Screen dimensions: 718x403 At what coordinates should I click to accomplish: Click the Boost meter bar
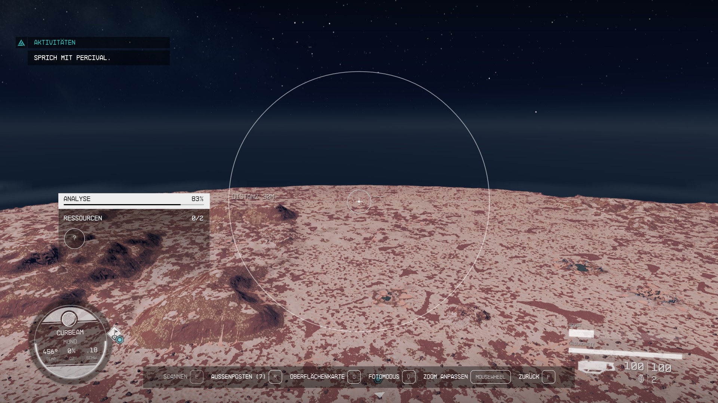581,333
